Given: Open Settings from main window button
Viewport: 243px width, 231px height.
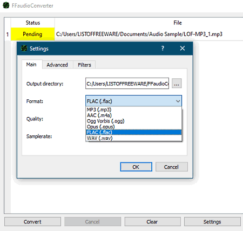Looking at the screenshot, I should click(212, 222).
